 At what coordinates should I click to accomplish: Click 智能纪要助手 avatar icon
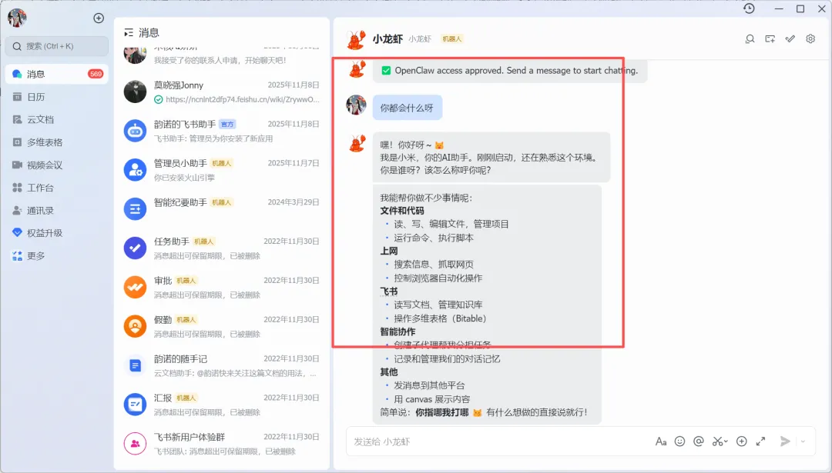pyautogui.click(x=136, y=208)
